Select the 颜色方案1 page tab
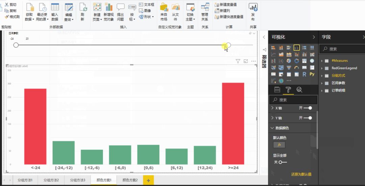Image resolution: width=365 pixels, height=186 pixels. (104, 180)
